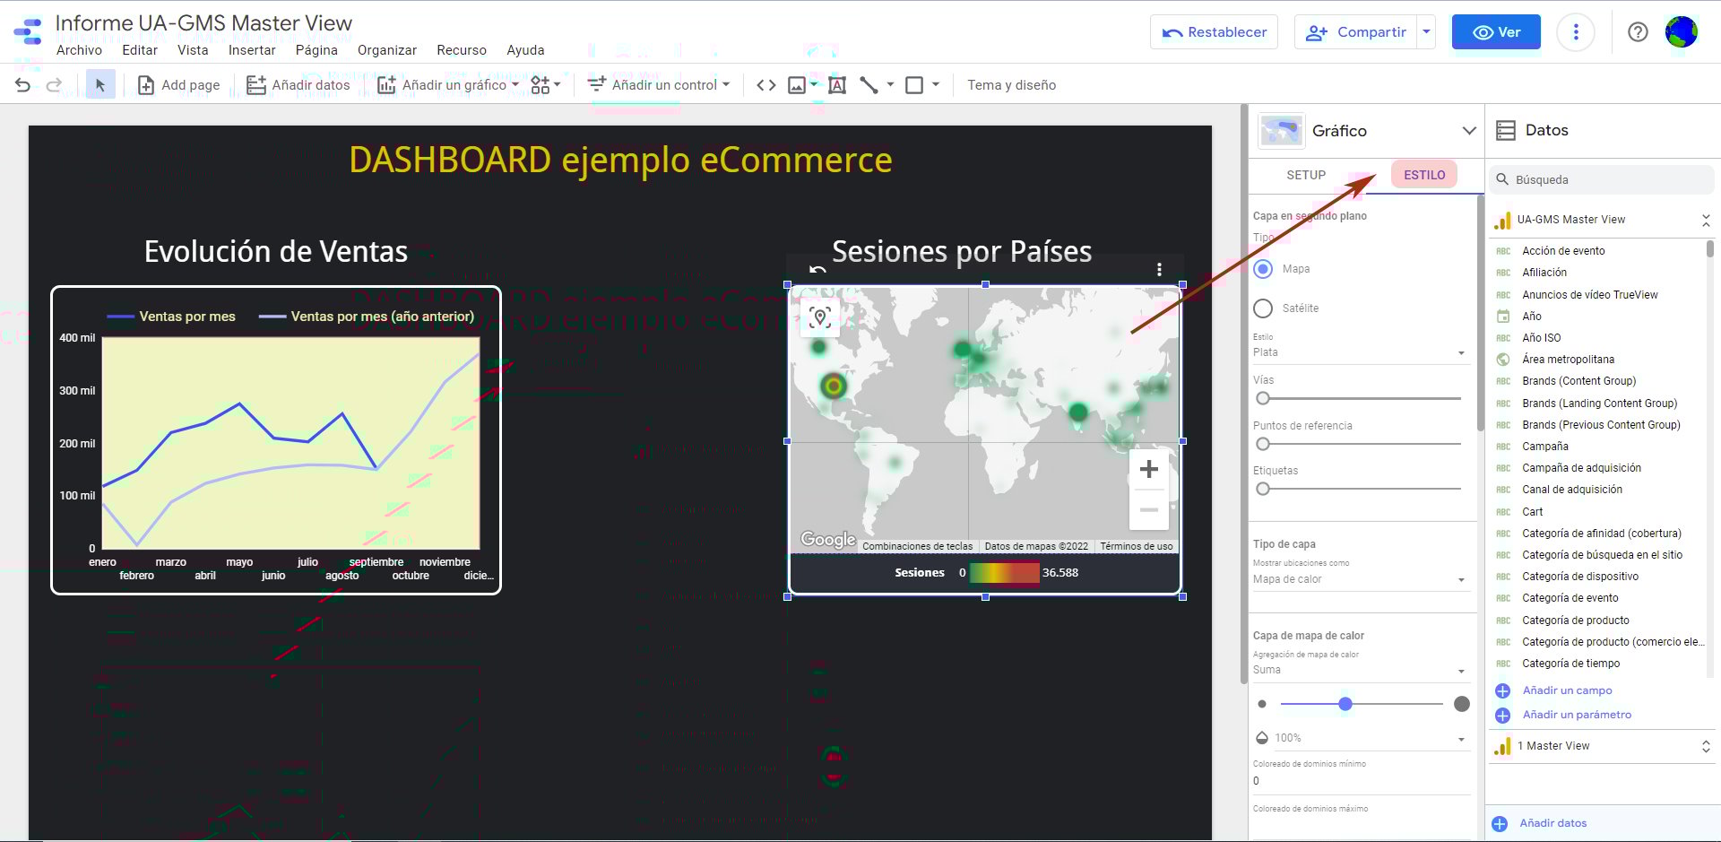1721x842 pixels.
Task: Open more options three-dot menu
Action: [1576, 32]
